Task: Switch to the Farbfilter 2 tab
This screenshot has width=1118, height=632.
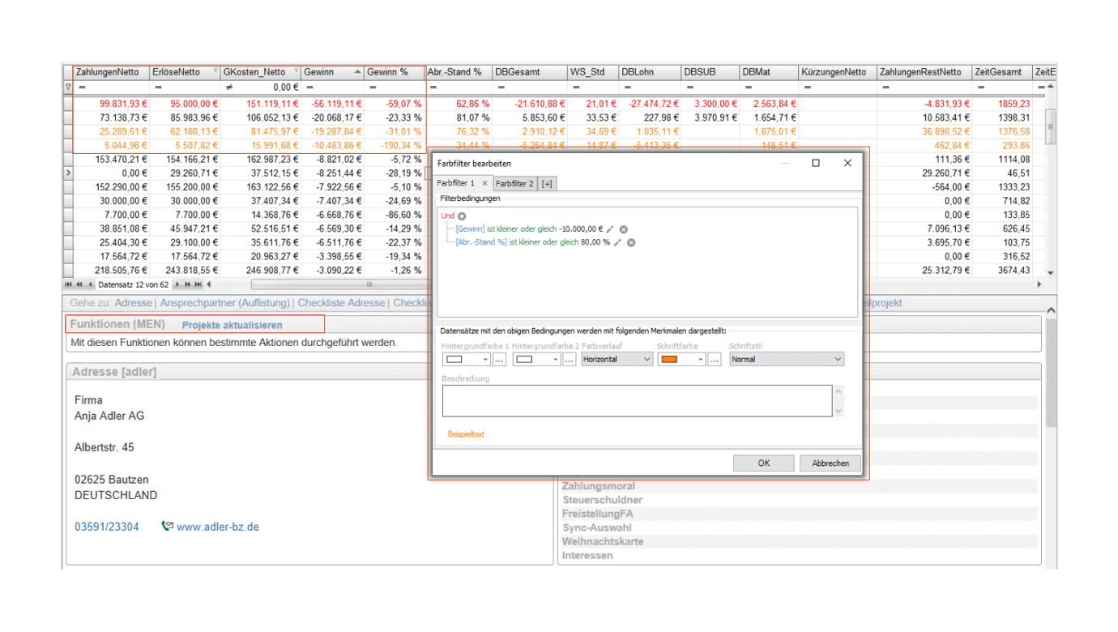Action: click(514, 184)
